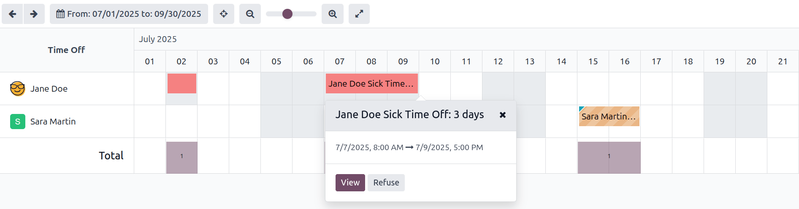799x209 pixels.
Task: Click Sara Martin's green avatar
Action: point(18,122)
